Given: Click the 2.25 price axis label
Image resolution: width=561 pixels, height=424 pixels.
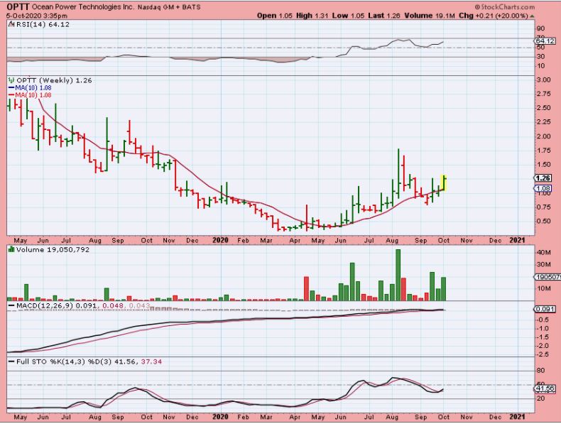Looking at the screenshot, I should (543, 122).
